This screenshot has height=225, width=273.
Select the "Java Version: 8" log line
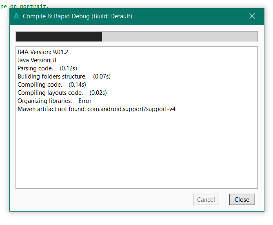(x=37, y=60)
